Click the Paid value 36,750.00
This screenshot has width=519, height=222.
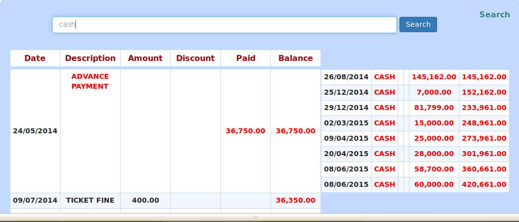pyautogui.click(x=246, y=131)
